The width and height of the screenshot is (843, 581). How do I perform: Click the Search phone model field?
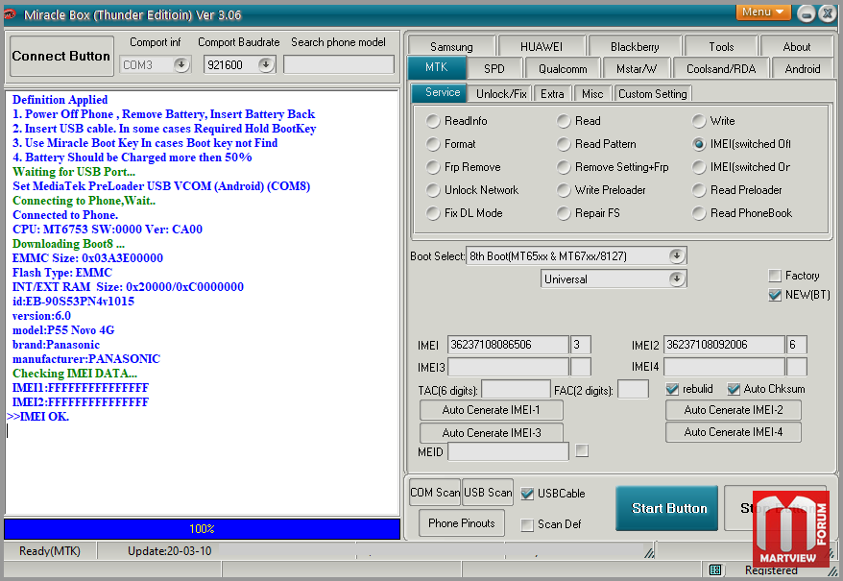tap(339, 64)
